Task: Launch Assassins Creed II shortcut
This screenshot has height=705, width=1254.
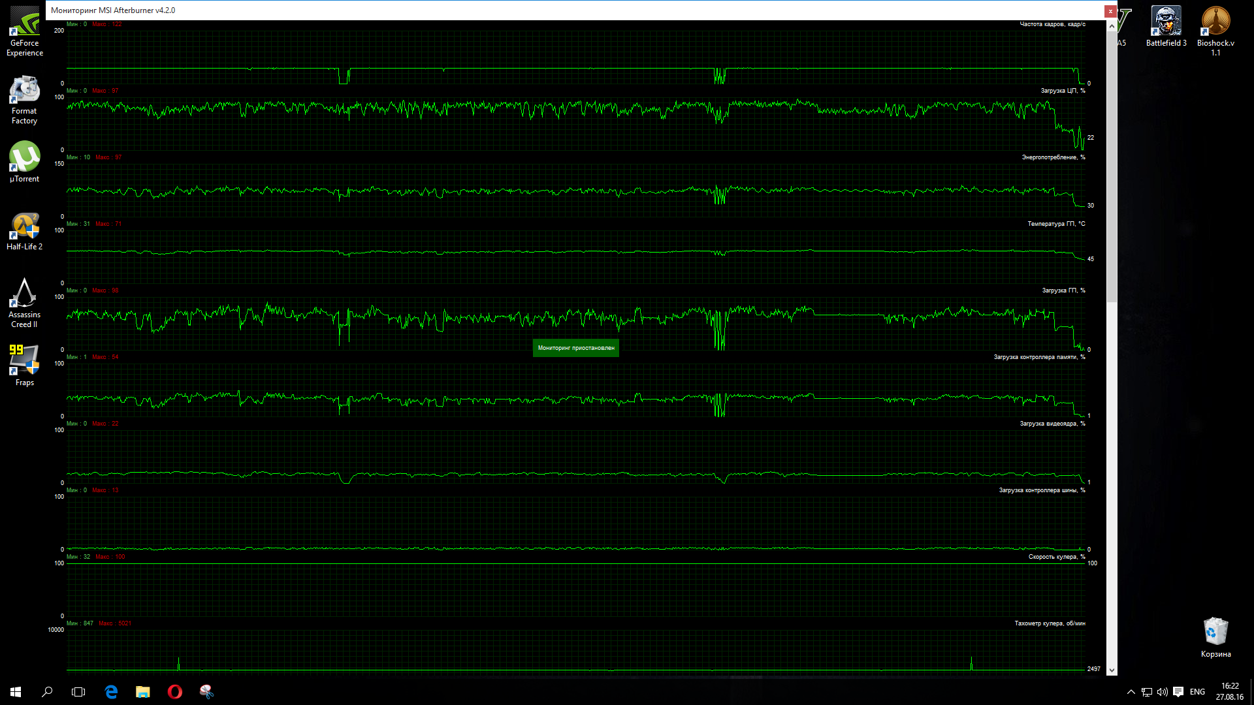Action: 24,294
